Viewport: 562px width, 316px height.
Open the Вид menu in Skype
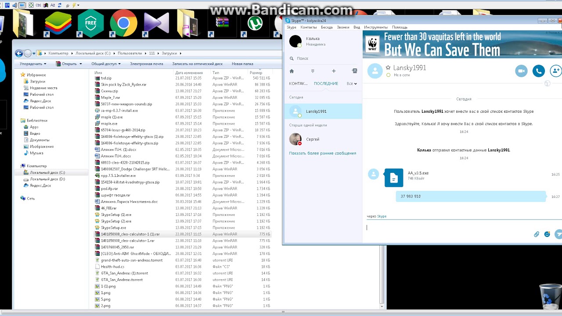(x=357, y=27)
